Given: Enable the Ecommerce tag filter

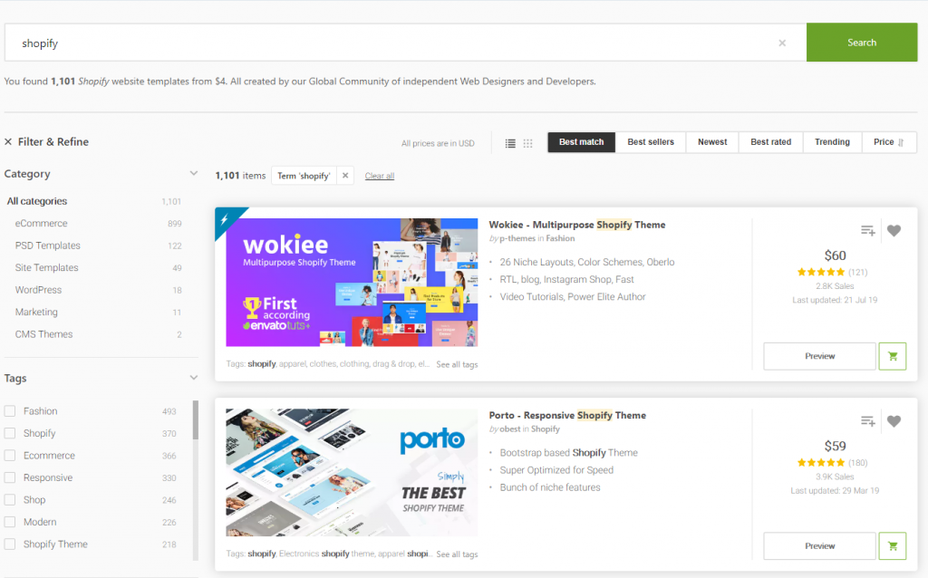Looking at the screenshot, I should 10,456.
